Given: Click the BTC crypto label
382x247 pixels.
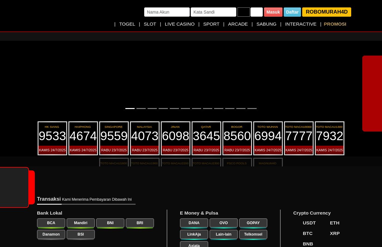Looking at the screenshot, I should point(308,233).
